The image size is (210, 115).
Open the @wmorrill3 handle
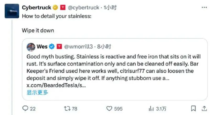tap(80, 47)
